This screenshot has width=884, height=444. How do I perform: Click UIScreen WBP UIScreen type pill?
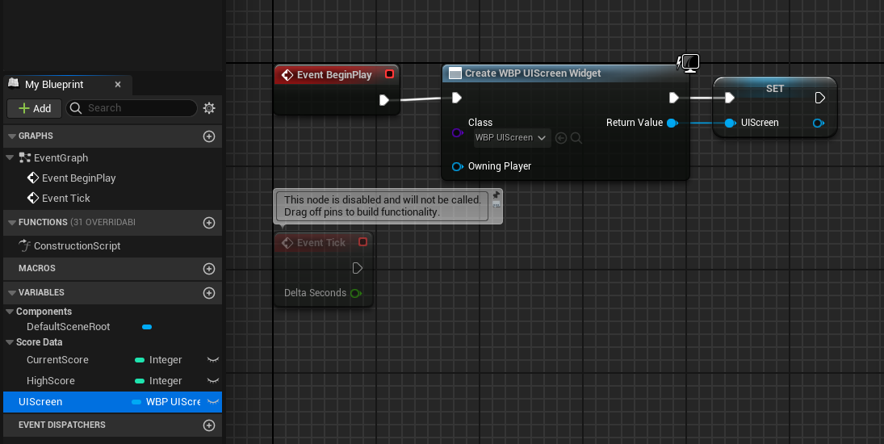[136, 402]
